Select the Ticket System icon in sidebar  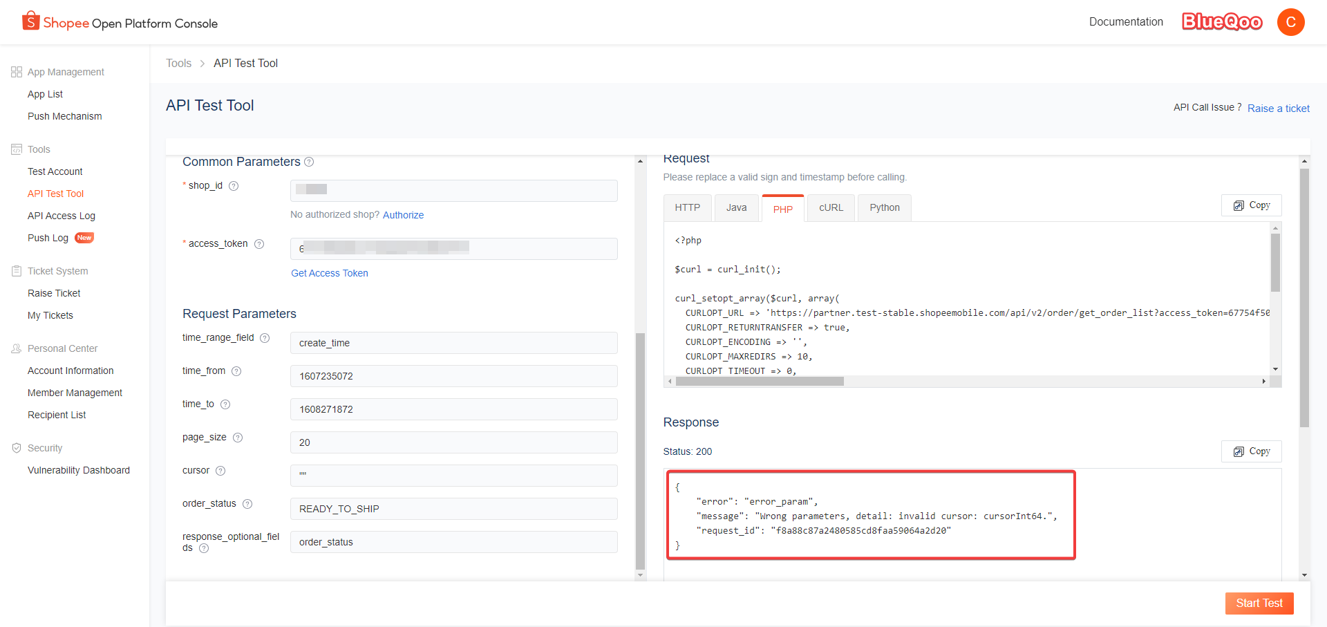click(x=16, y=270)
